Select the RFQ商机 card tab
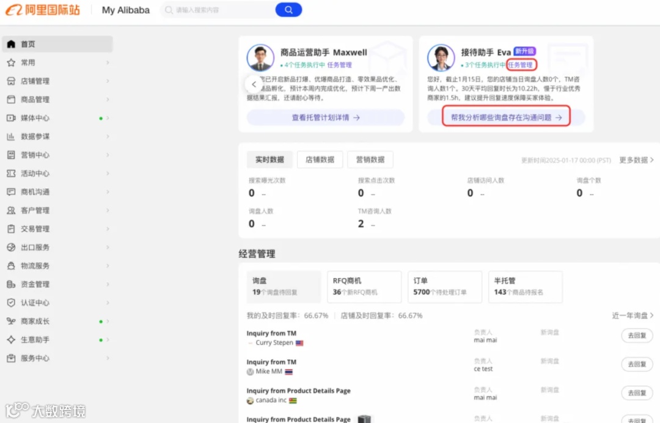 (x=364, y=287)
